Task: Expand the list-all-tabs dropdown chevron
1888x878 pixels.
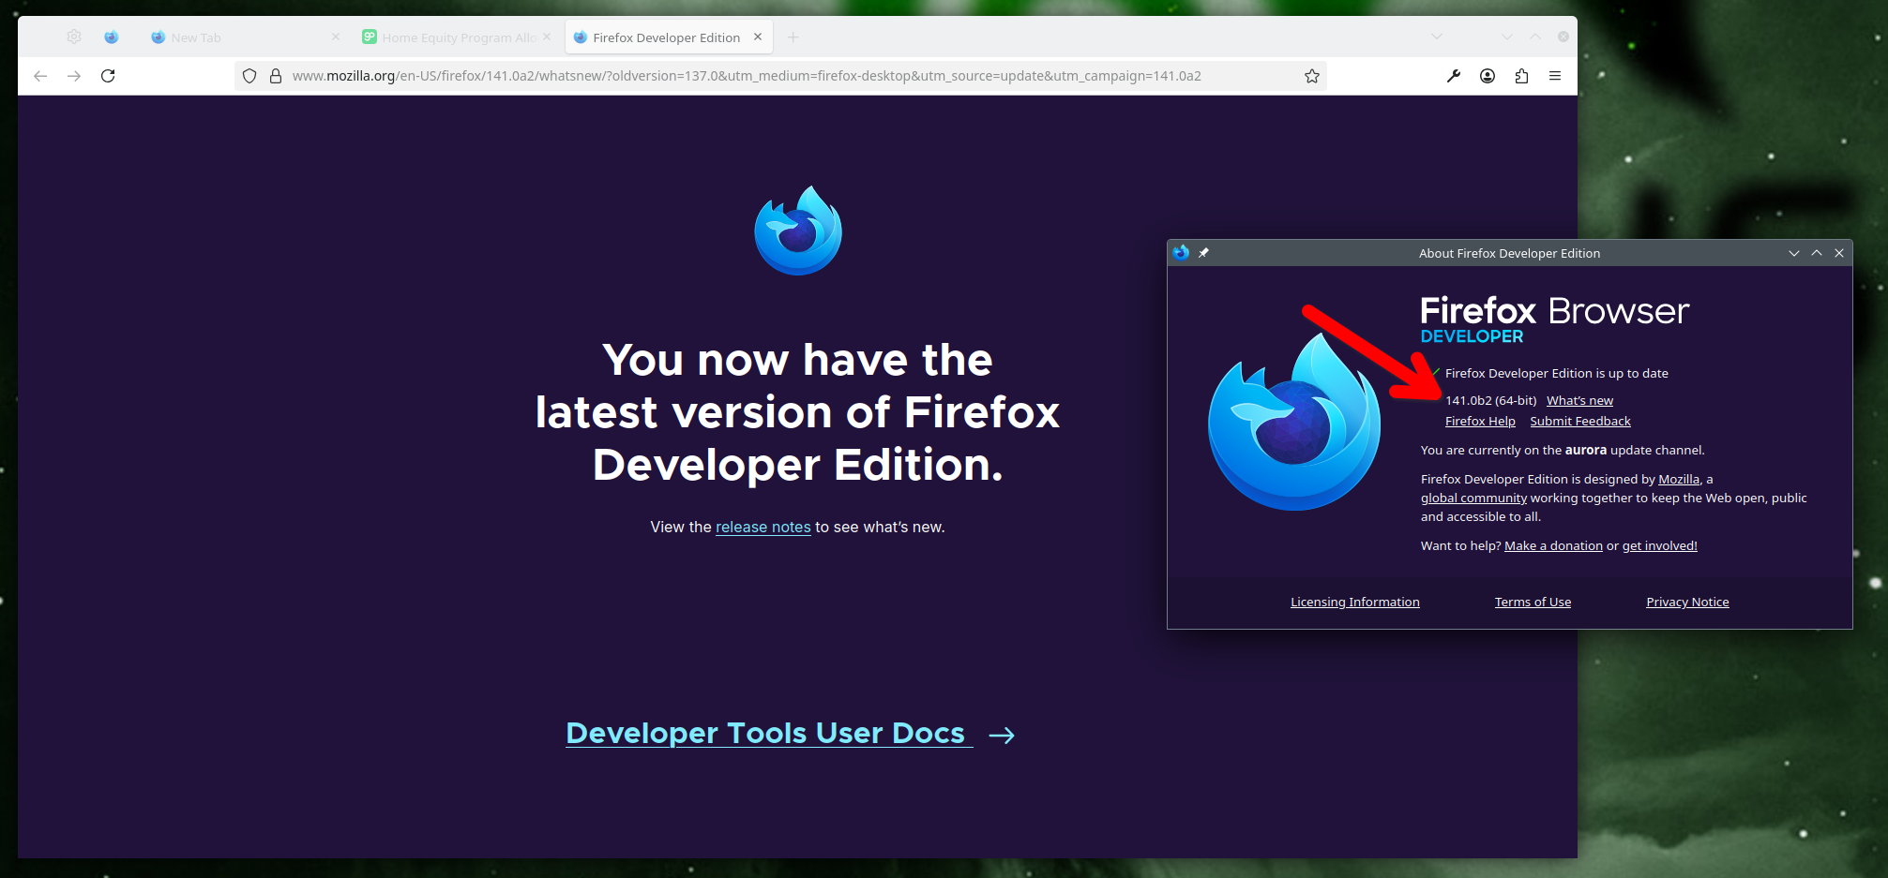Action: [1437, 37]
